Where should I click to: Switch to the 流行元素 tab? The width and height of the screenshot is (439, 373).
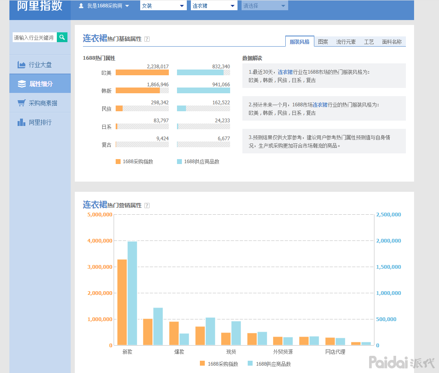click(346, 42)
